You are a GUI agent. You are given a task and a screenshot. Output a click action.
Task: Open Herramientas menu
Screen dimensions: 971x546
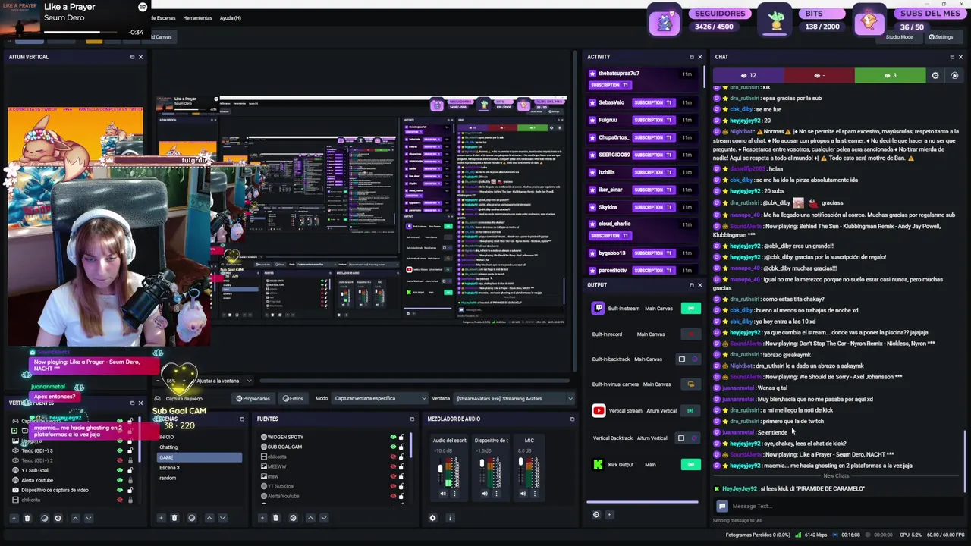click(197, 18)
